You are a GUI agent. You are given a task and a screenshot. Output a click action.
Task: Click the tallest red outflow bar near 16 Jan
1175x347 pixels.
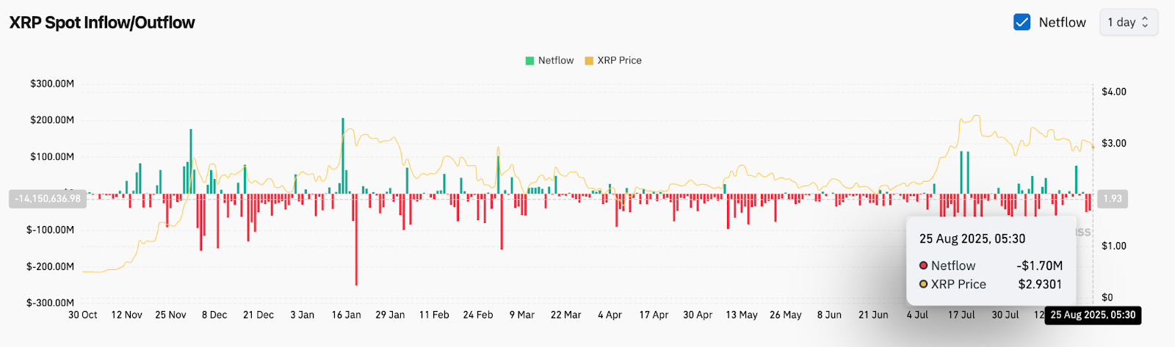point(356,239)
